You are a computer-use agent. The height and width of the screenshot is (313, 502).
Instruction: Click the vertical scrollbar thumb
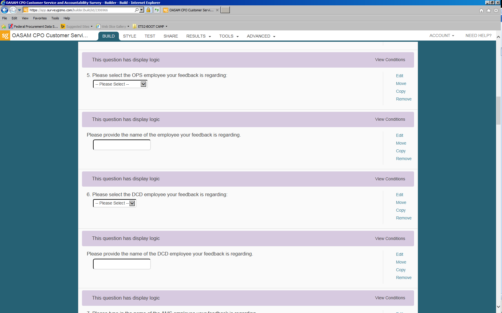pos(498,111)
